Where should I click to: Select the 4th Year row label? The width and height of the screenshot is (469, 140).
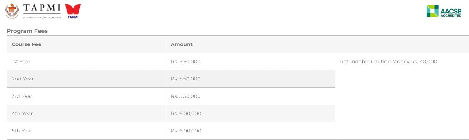(22, 113)
